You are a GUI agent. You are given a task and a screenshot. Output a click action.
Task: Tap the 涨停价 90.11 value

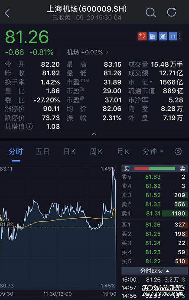click(x=51, y=109)
